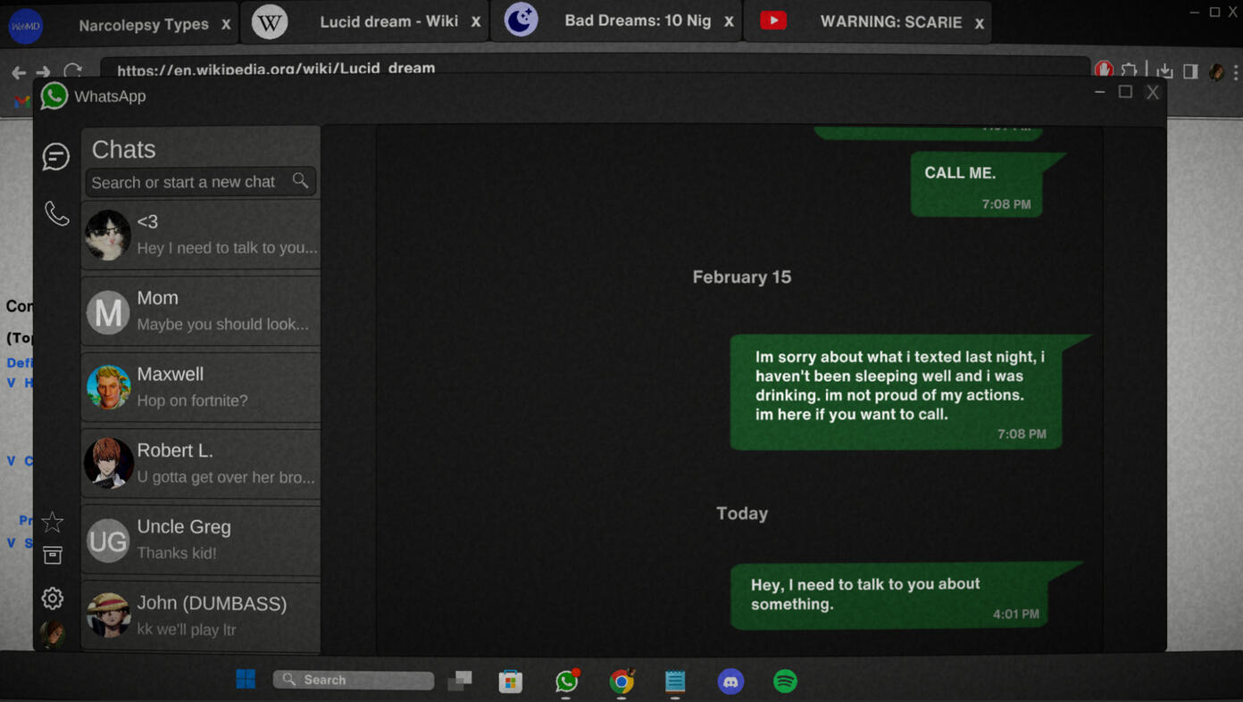Open Microsoft Store taskbar icon

[510, 681]
